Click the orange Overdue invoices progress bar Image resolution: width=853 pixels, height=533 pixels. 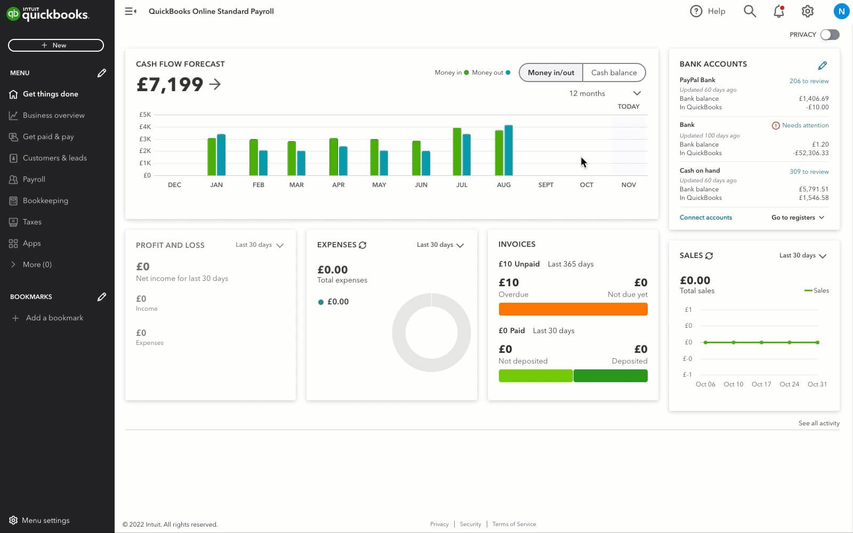pyautogui.click(x=573, y=309)
